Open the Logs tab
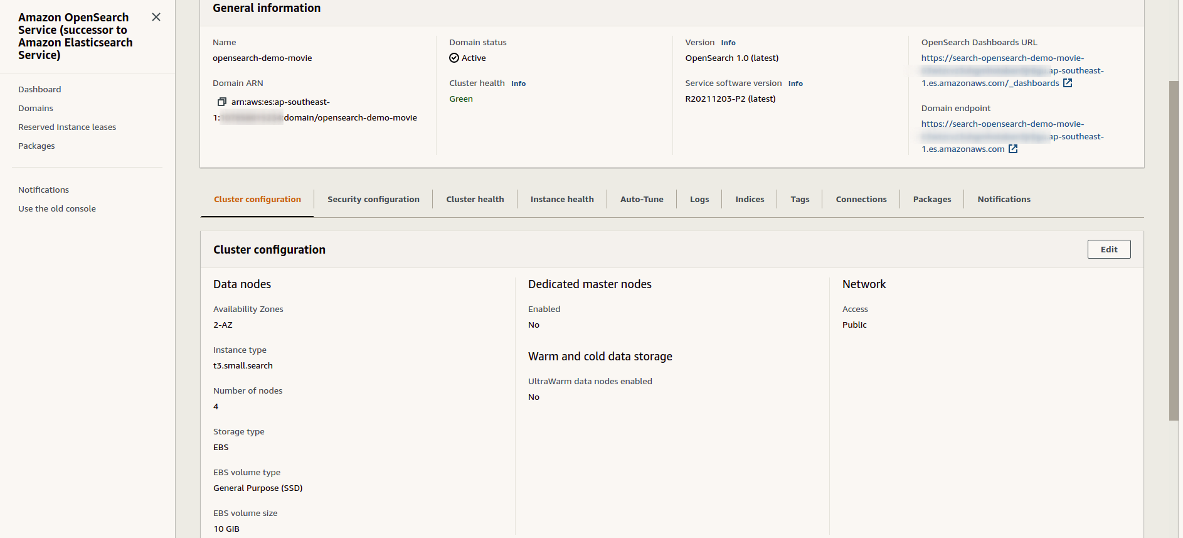Image resolution: width=1183 pixels, height=538 pixels. 699,199
